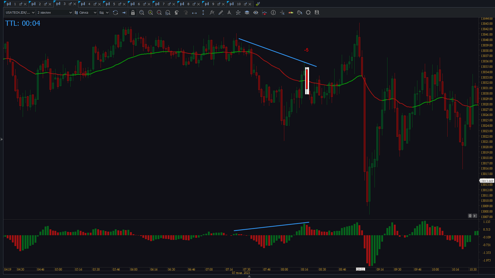The height and width of the screenshot is (278, 495).
Task: Open the paint bucket theme icon
Action: pos(300,13)
